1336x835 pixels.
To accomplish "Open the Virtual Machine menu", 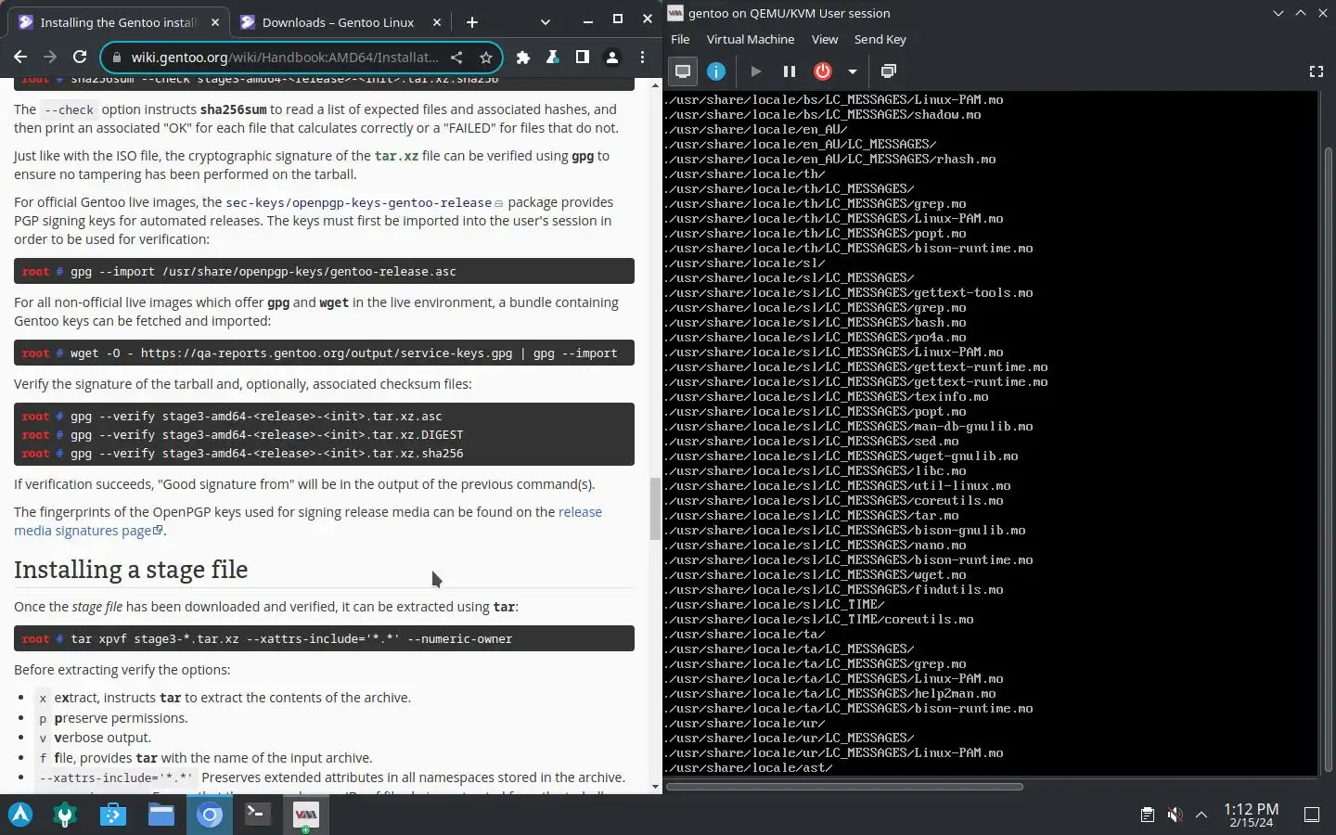I will (751, 39).
